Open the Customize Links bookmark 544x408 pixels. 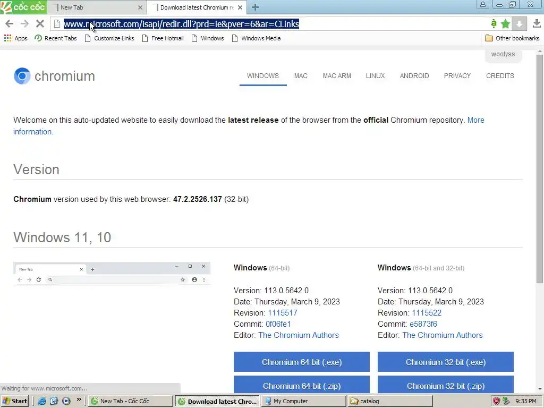(x=109, y=38)
